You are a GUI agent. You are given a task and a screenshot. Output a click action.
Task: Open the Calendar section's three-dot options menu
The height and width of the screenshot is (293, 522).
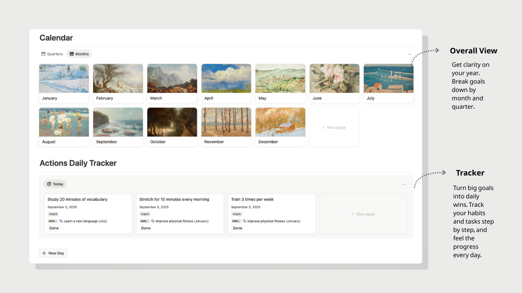tap(410, 54)
